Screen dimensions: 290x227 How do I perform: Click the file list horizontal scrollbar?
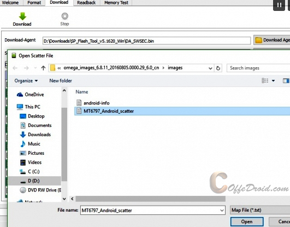click(150, 199)
